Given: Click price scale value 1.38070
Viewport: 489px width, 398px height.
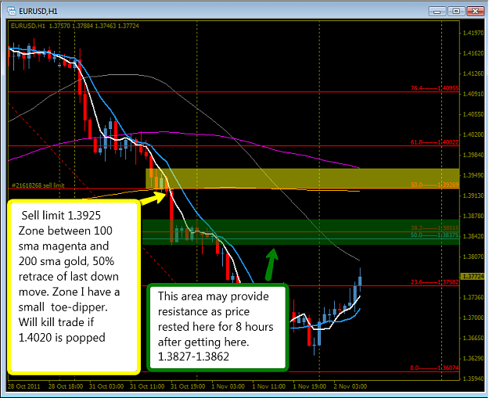Looking at the screenshot, I should coord(473,256).
